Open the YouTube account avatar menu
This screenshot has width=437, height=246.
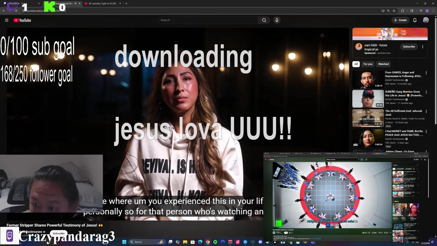pos(426,20)
